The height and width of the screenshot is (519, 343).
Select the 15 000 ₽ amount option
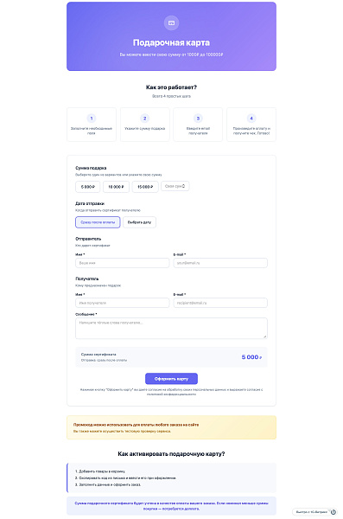point(145,187)
